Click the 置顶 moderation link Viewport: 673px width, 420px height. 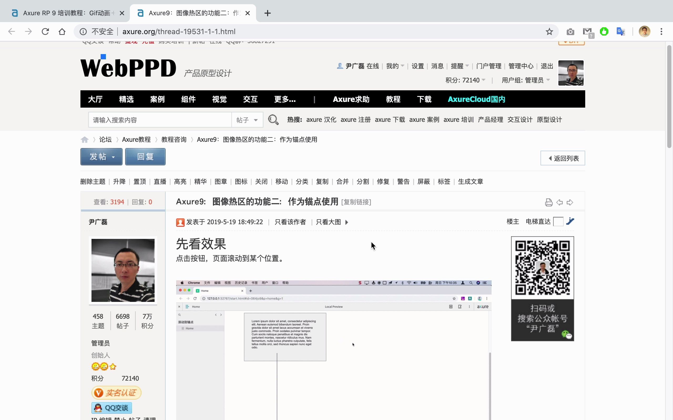(x=140, y=182)
